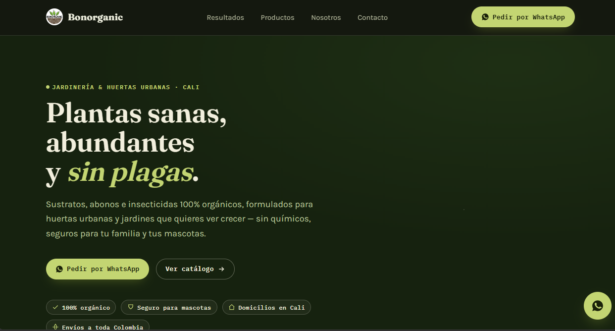Open Ver catálogo button
The width and height of the screenshot is (615, 331).
(x=195, y=269)
